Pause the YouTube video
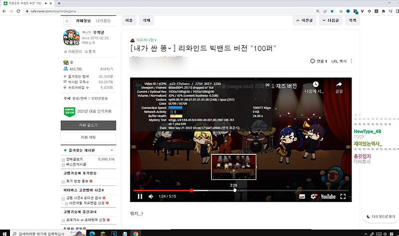The width and height of the screenshot is (399, 236). [x=140, y=196]
